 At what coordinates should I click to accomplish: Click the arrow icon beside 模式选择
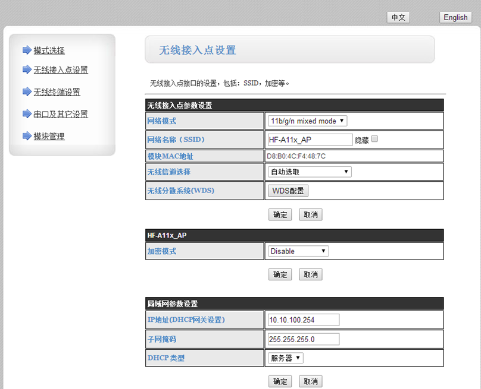point(27,50)
